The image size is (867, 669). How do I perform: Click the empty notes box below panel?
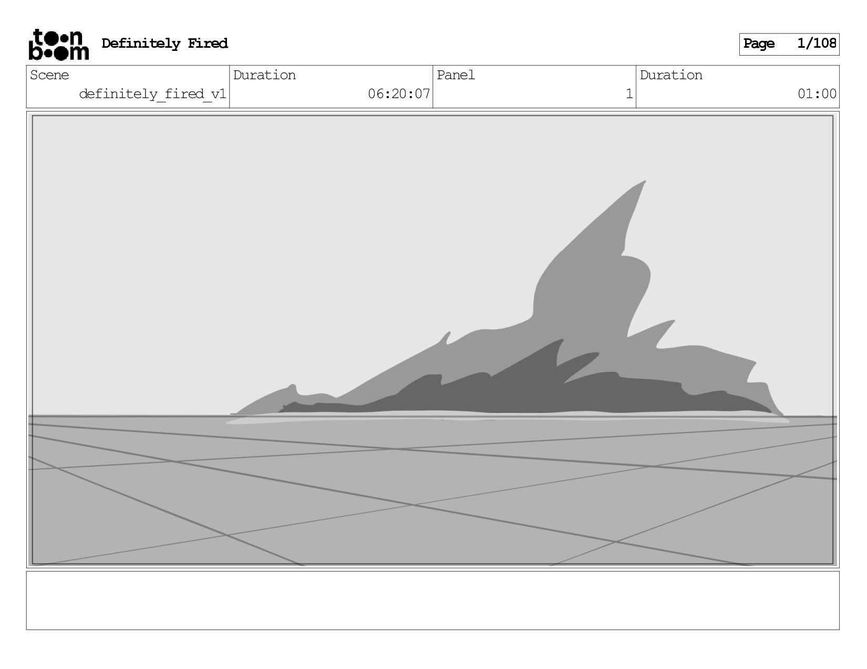tap(432, 600)
